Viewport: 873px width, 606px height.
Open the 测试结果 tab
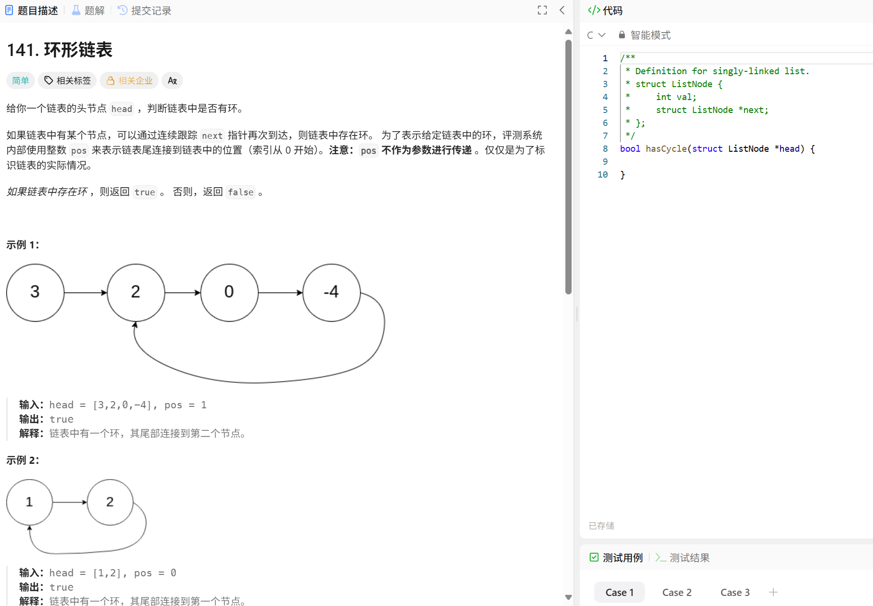[682, 558]
